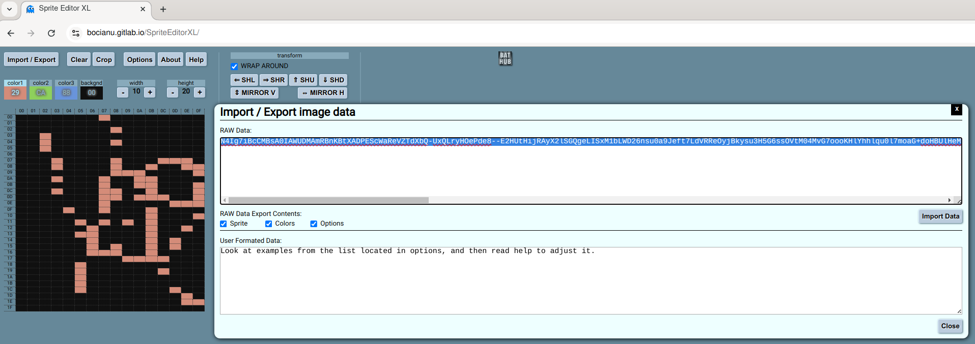
Task: Shift sprite up with SHU
Action: [x=303, y=80]
